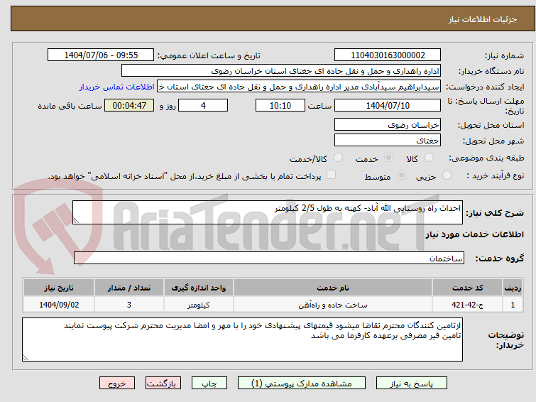
Task: Click the کیلومتر unit cell
Action: point(199,305)
